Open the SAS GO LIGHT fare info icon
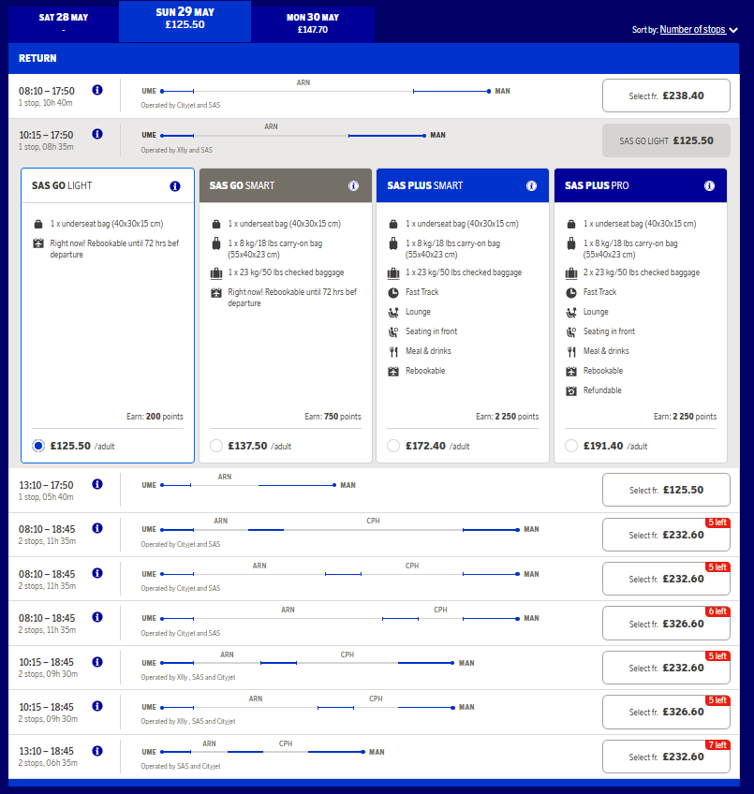This screenshot has height=794, width=754. pyautogui.click(x=175, y=186)
